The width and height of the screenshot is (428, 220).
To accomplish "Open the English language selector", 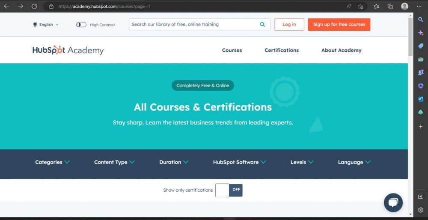I will 46,24.
